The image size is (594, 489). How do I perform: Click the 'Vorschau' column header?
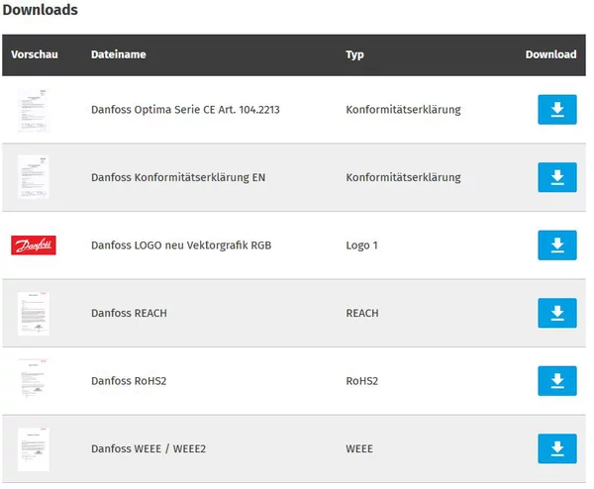pos(35,54)
